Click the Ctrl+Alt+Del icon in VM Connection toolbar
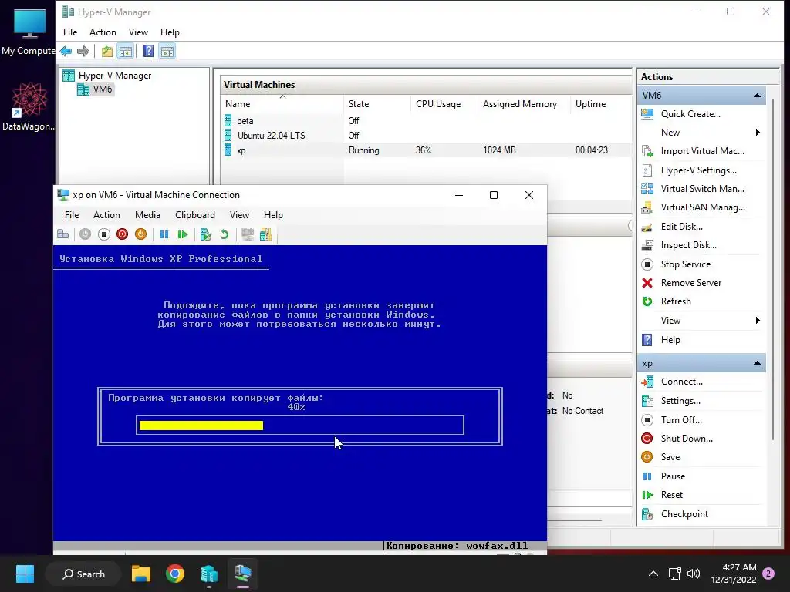Screen dimensions: 790x592 [63, 234]
